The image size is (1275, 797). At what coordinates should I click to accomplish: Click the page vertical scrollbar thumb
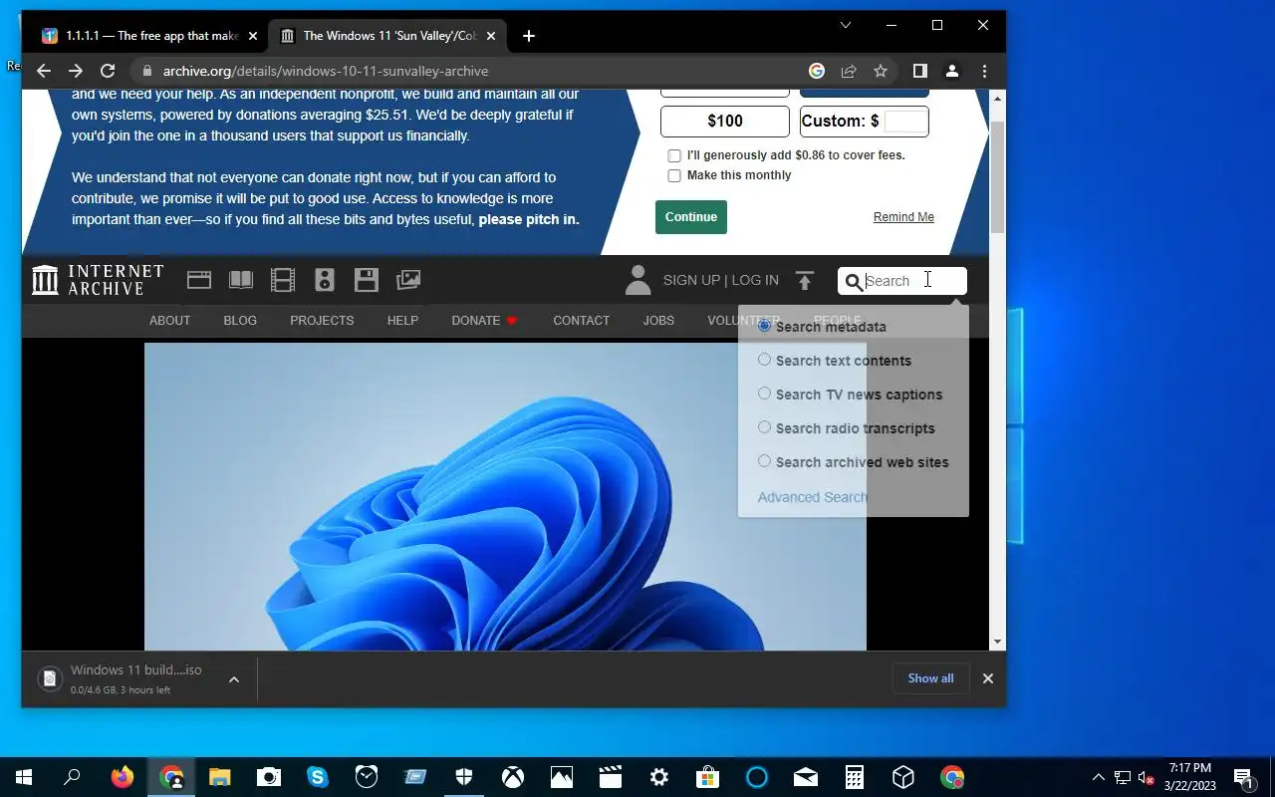pos(997,179)
